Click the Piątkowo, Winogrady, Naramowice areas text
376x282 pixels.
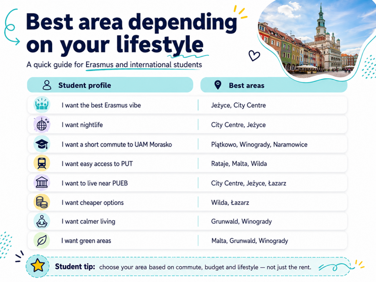point(259,144)
